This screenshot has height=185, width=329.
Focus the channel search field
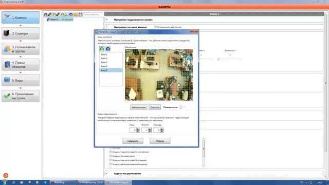[x=93, y=14]
